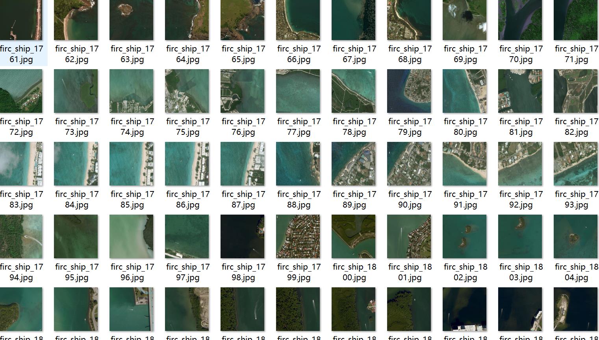599x340 pixels.
Task: Pick the firc_ship_1795.jpg thumbnail
Action: pyautogui.click(x=76, y=237)
